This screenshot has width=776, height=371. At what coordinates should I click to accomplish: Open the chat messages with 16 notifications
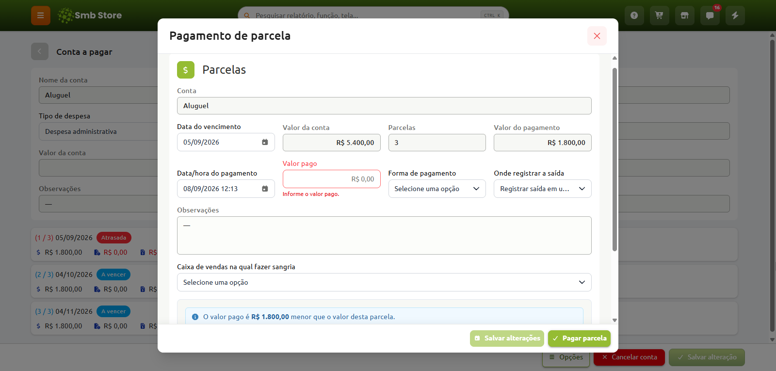[x=710, y=16]
